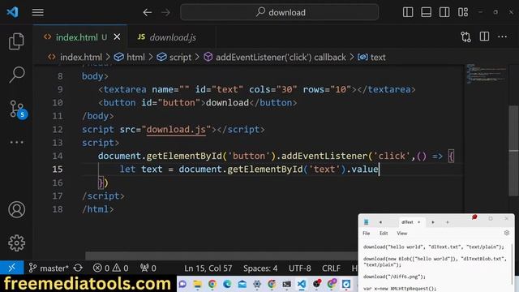Click line number 14 in the gutter
This screenshot has width=519, height=292.
(58, 156)
